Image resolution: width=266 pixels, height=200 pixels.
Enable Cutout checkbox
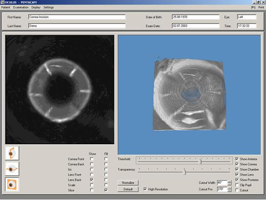[237, 190]
